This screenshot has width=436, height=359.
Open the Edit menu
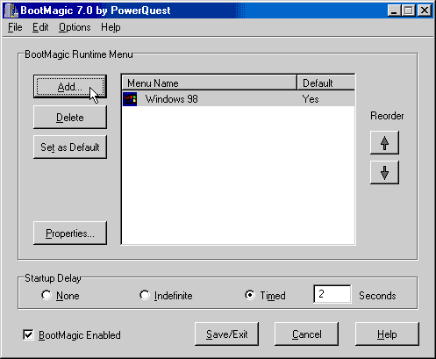(x=40, y=27)
